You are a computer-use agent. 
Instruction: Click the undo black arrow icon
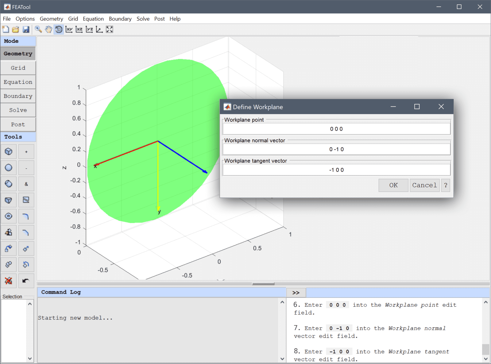pos(26,281)
